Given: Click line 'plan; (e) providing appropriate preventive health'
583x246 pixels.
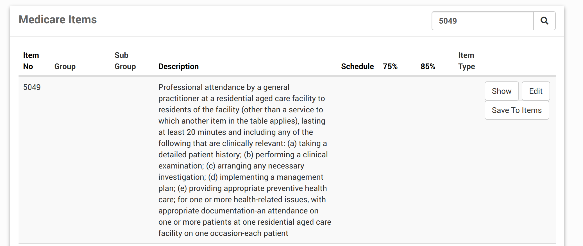Looking at the screenshot, I should [x=242, y=188].
